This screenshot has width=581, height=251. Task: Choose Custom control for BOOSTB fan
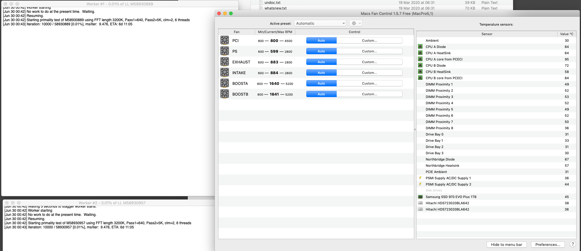click(x=369, y=94)
